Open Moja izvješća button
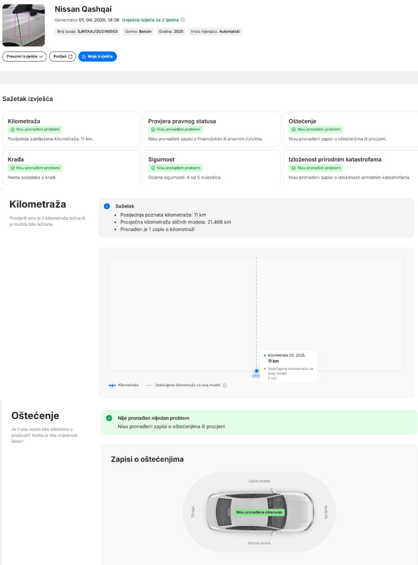 point(97,56)
